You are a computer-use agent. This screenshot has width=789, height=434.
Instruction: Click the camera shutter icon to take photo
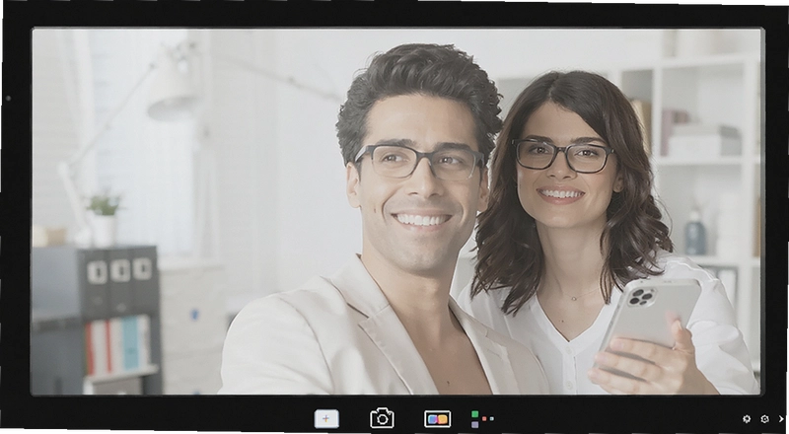point(382,418)
